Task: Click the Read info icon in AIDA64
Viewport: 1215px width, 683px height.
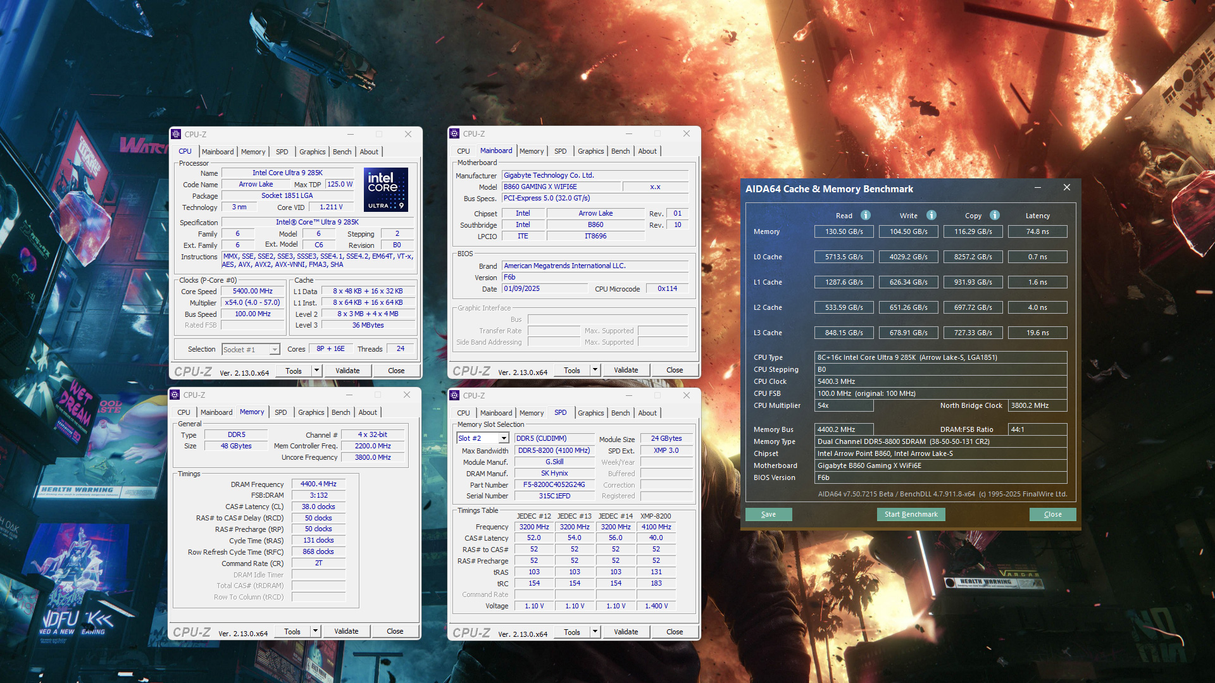Action: click(866, 215)
